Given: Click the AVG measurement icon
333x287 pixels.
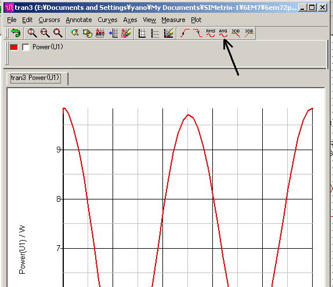Looking at the screenshot, I should [223, 33].
